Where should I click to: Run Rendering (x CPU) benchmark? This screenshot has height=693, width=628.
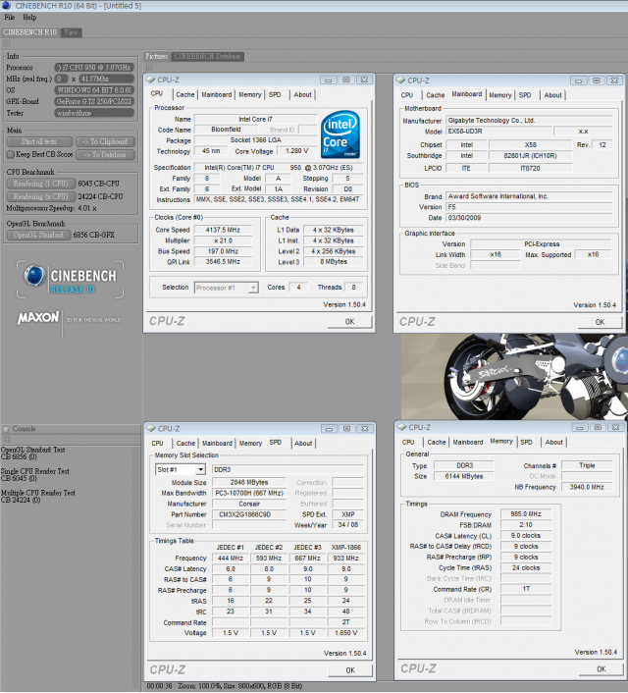click(x=40, y=196)
